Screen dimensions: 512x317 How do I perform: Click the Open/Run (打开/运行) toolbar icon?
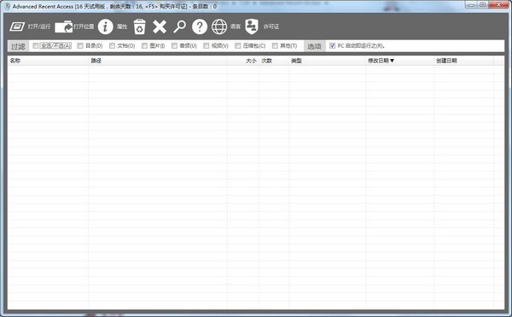(x=17, y=26)
